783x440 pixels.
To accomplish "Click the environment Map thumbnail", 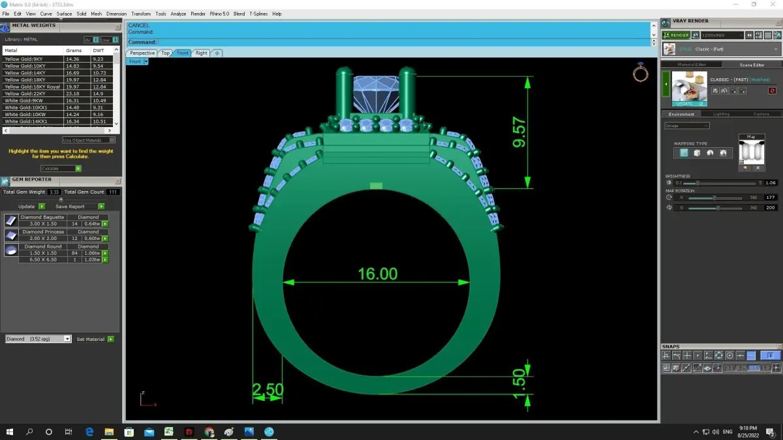I will pyautogui.click(x=752, y=152).
